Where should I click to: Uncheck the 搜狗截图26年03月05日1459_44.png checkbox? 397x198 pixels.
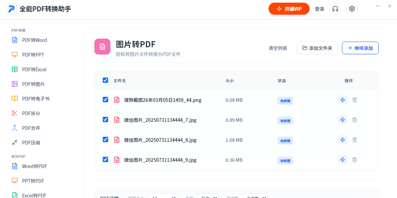106,99
